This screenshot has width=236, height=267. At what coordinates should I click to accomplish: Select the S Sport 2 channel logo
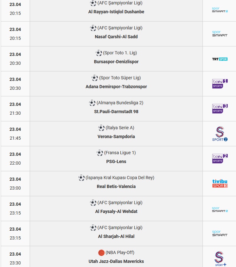220,134
